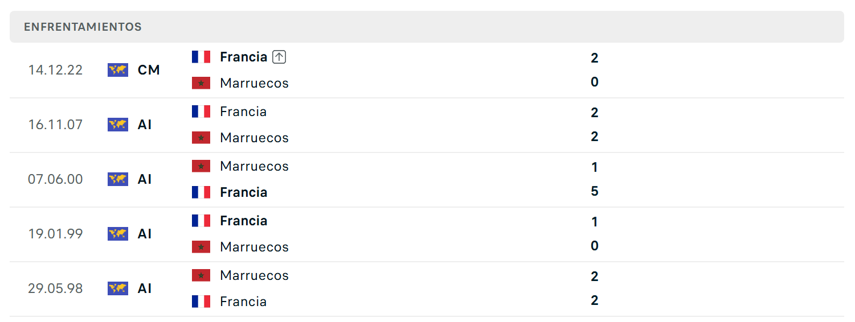Click the Morocco flag in 19.01.99 match
This screenshot has height=322, width=855.
pos(201,247)
